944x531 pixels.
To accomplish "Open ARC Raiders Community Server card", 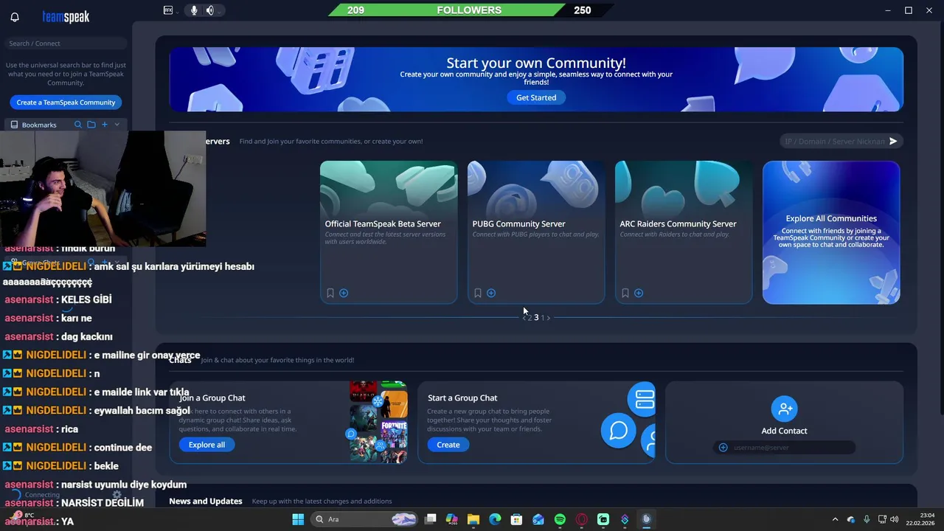I will click(684, 232).
